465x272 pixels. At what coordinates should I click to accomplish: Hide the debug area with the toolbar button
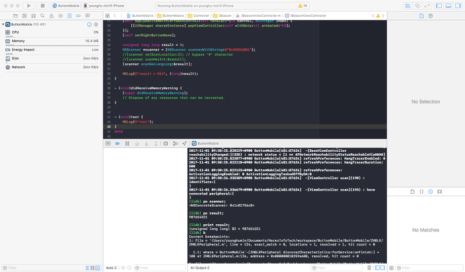(108, 143)
